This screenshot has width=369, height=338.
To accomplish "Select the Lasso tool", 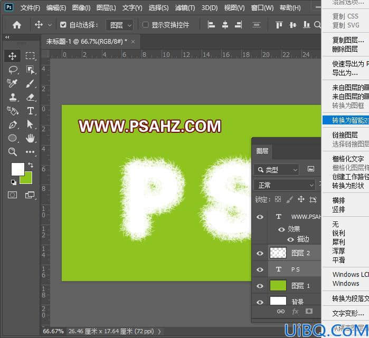I will click(x=13, y=70).
